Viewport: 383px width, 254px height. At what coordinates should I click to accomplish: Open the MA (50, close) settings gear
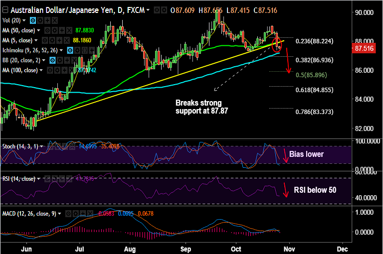point(55,30)
